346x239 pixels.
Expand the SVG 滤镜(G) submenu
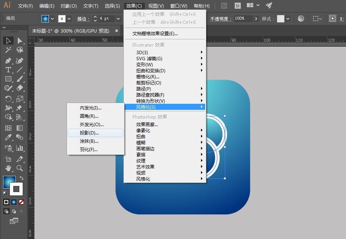[165, 58]
